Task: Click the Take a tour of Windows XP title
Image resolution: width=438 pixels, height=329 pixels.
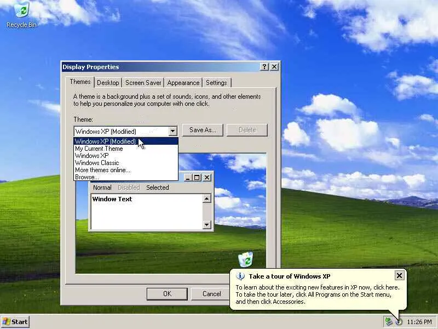Action: [290, 276]
